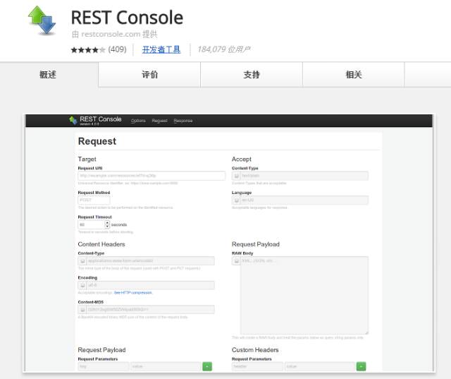Click the star rating (409)
Screen dimensions: 451x379
pyautogui.click(x=99, y=49)
